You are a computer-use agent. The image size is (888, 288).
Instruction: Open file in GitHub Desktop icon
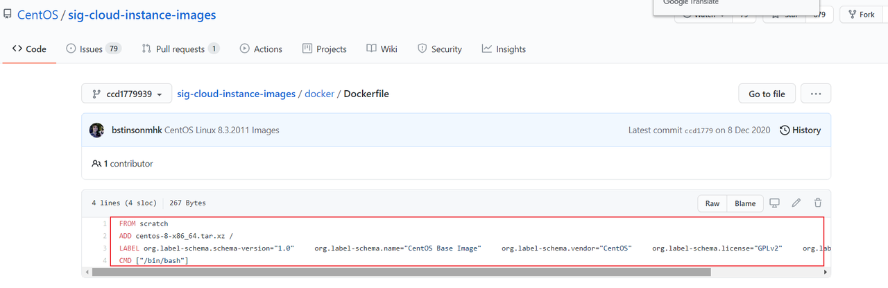click(775, 203)
